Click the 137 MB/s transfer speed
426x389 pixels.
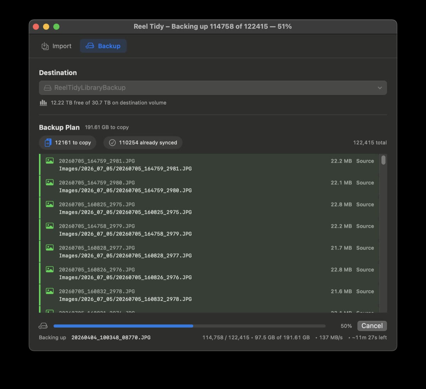(331, 338)
